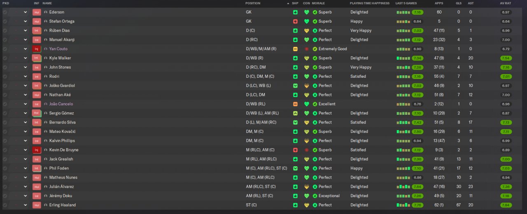Click the green condition heart for Ederson
Image resolution: width=527 pixels, height=214 pixels.
[306, 12]
